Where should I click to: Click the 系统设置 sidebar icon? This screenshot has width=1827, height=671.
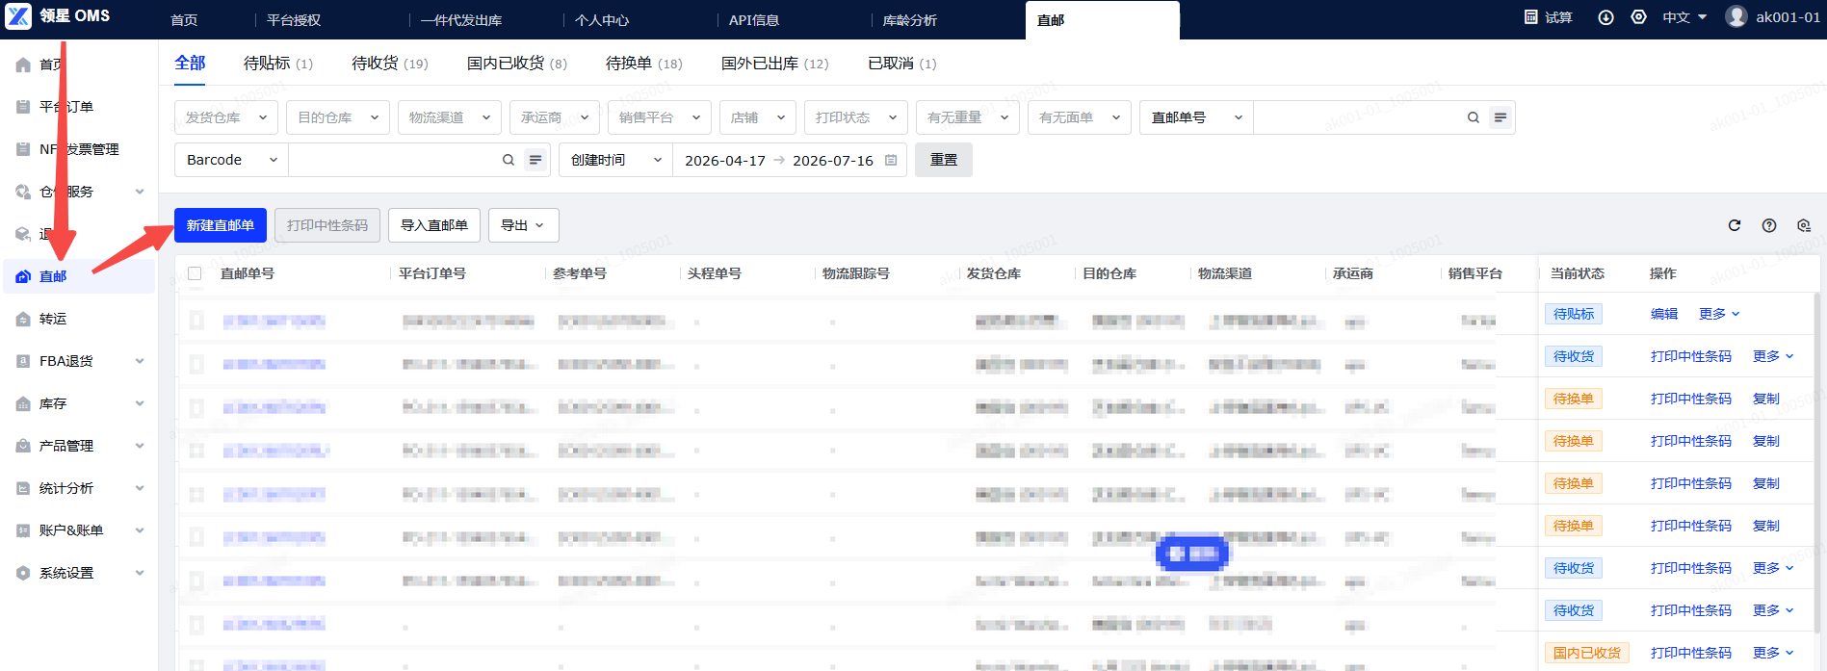tap(23, 573)
